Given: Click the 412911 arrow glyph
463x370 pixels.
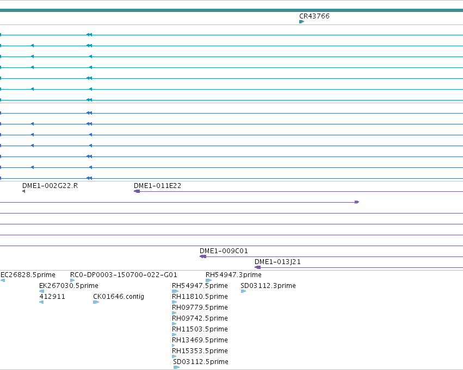Looking at the screenshot, I should pos(41,302).
